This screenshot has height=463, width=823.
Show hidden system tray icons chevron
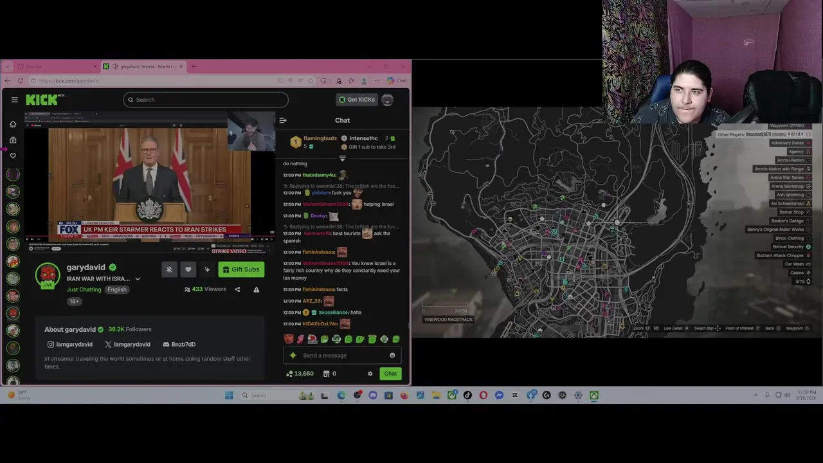pos(755,395)
